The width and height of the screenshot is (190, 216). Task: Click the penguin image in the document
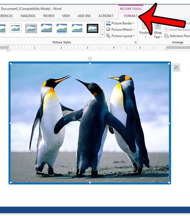click(90, 123)
